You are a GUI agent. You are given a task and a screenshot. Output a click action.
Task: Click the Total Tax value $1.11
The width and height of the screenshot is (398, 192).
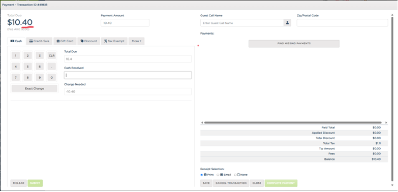click(x=378, y=143)
